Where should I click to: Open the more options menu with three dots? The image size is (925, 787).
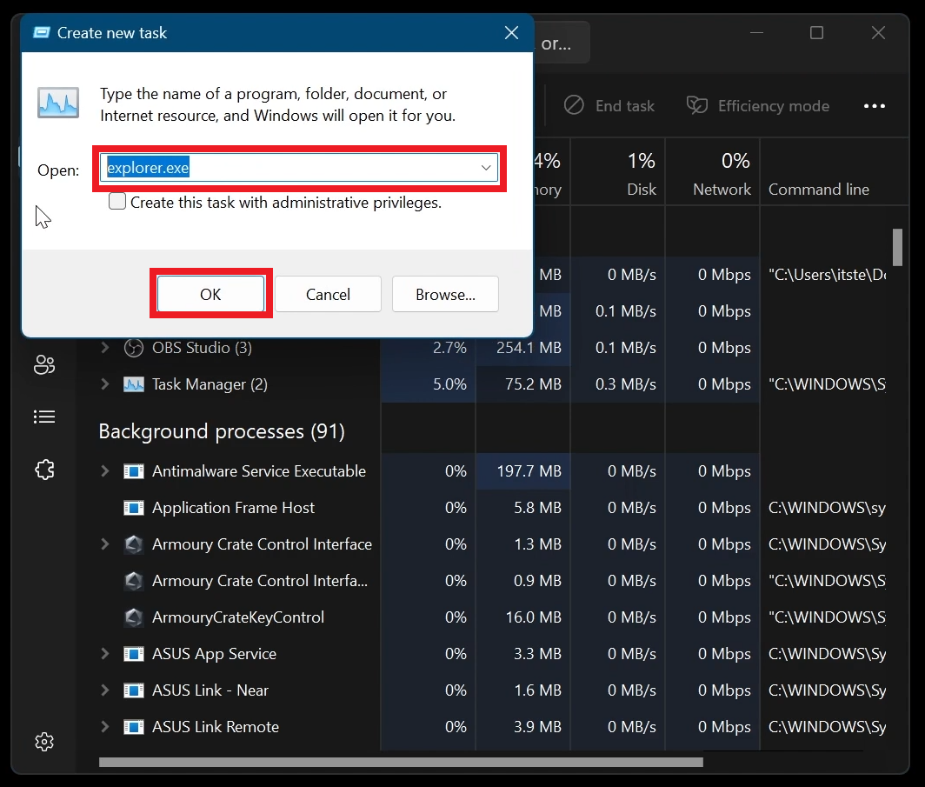click(x=875, y=105)
